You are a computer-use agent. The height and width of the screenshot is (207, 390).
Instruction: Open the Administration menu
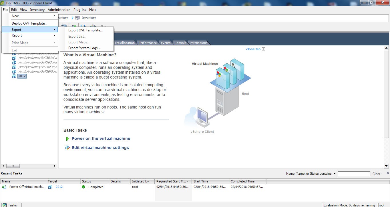59,10
